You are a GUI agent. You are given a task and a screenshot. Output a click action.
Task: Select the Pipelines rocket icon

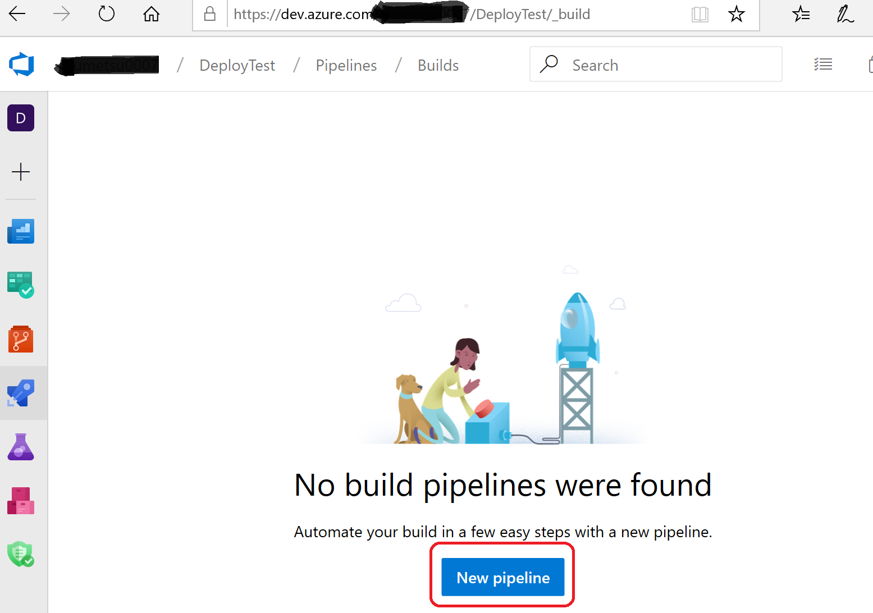coord(21,393)
